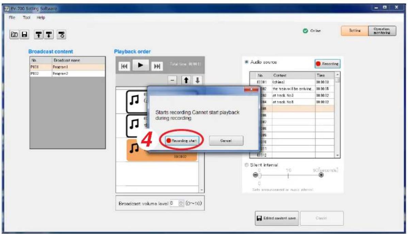
Task: Click the 00012 audio source row
Action: 292,155
